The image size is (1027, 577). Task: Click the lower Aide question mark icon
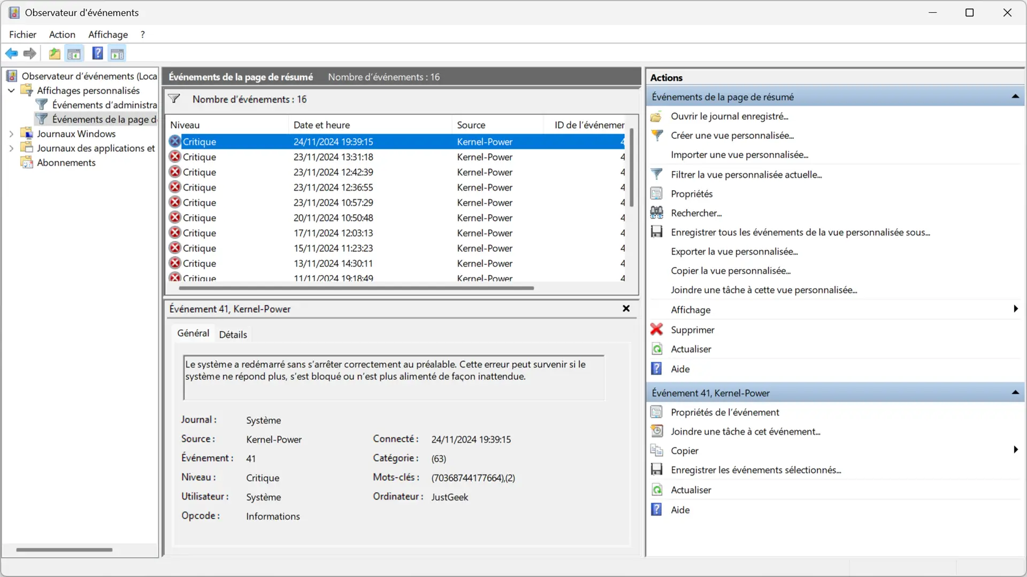(x=656, y=510)
